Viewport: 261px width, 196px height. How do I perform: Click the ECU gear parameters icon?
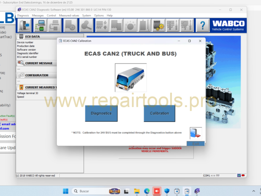[158, 25]
